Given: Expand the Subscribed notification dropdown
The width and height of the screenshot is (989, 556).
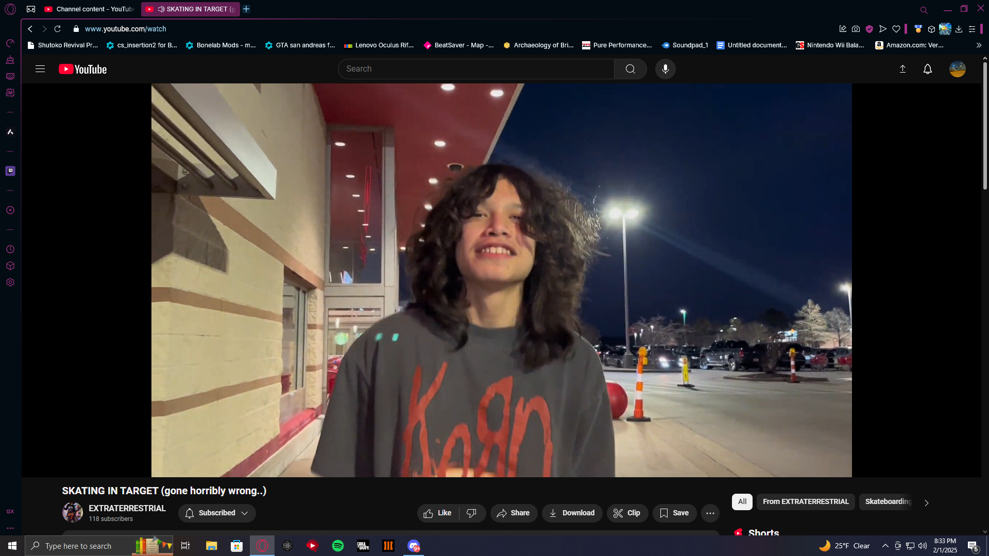Looking at the screenshot, I should click(217, 513).
